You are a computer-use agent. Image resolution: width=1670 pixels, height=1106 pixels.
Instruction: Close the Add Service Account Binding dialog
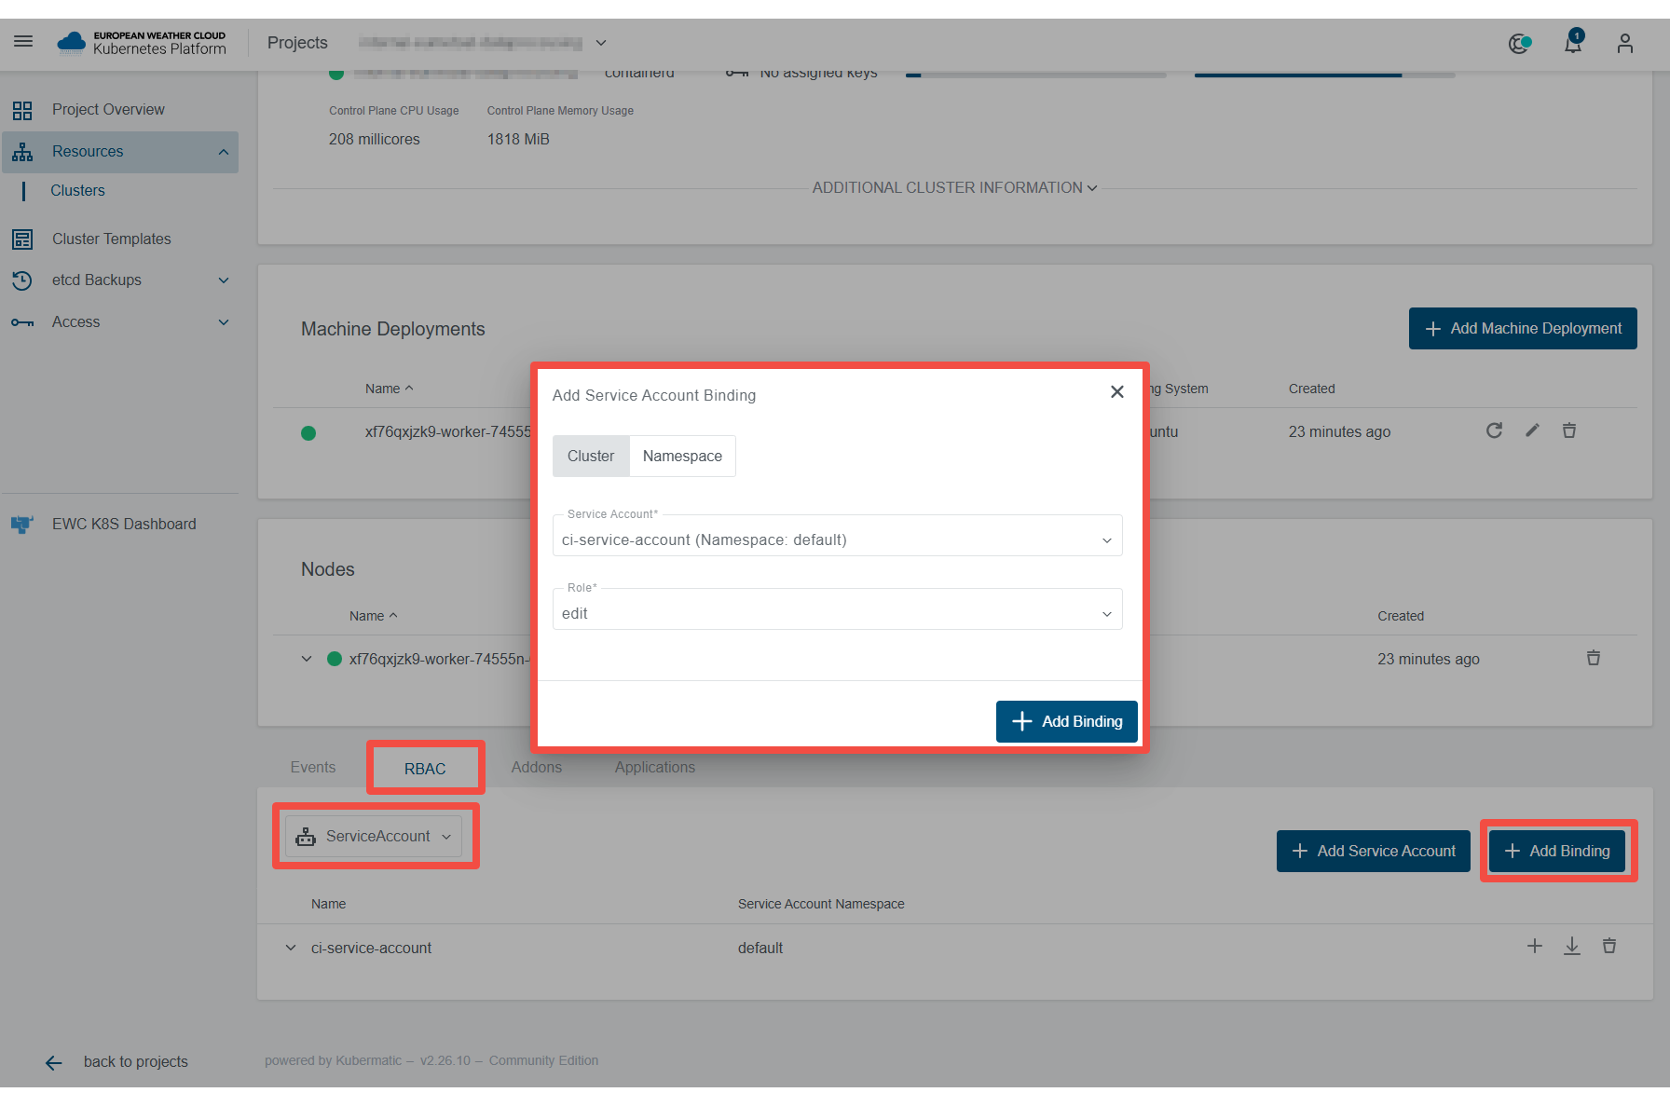(1117, 392)
